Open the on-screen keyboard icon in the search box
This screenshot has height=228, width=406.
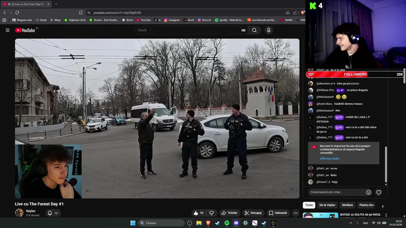[243, 30]
